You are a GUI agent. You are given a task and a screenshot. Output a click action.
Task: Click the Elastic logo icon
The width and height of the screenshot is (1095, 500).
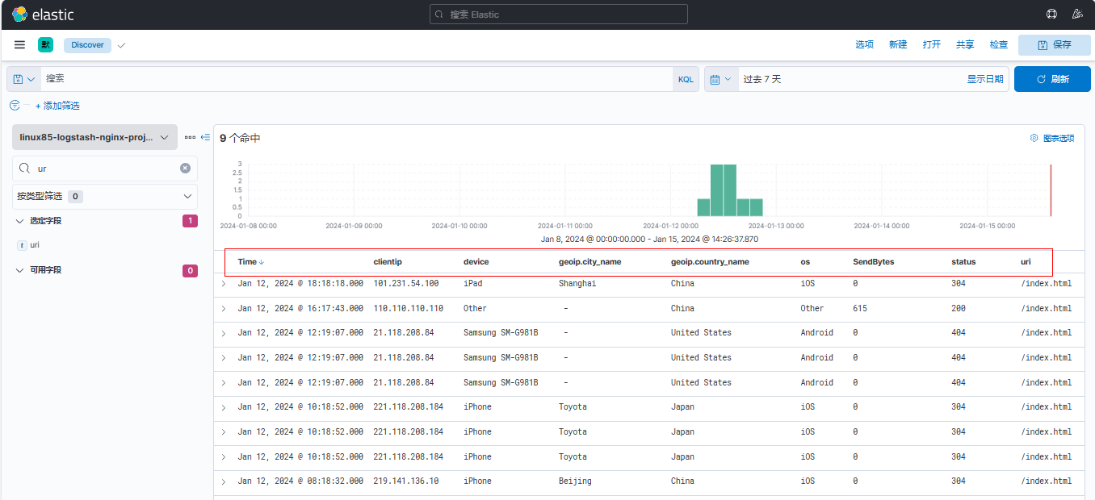click(x=19, y=15)
